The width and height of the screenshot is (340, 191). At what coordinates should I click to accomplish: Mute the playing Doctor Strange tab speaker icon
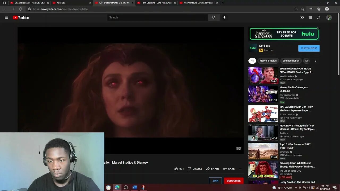tap(101, 3)
